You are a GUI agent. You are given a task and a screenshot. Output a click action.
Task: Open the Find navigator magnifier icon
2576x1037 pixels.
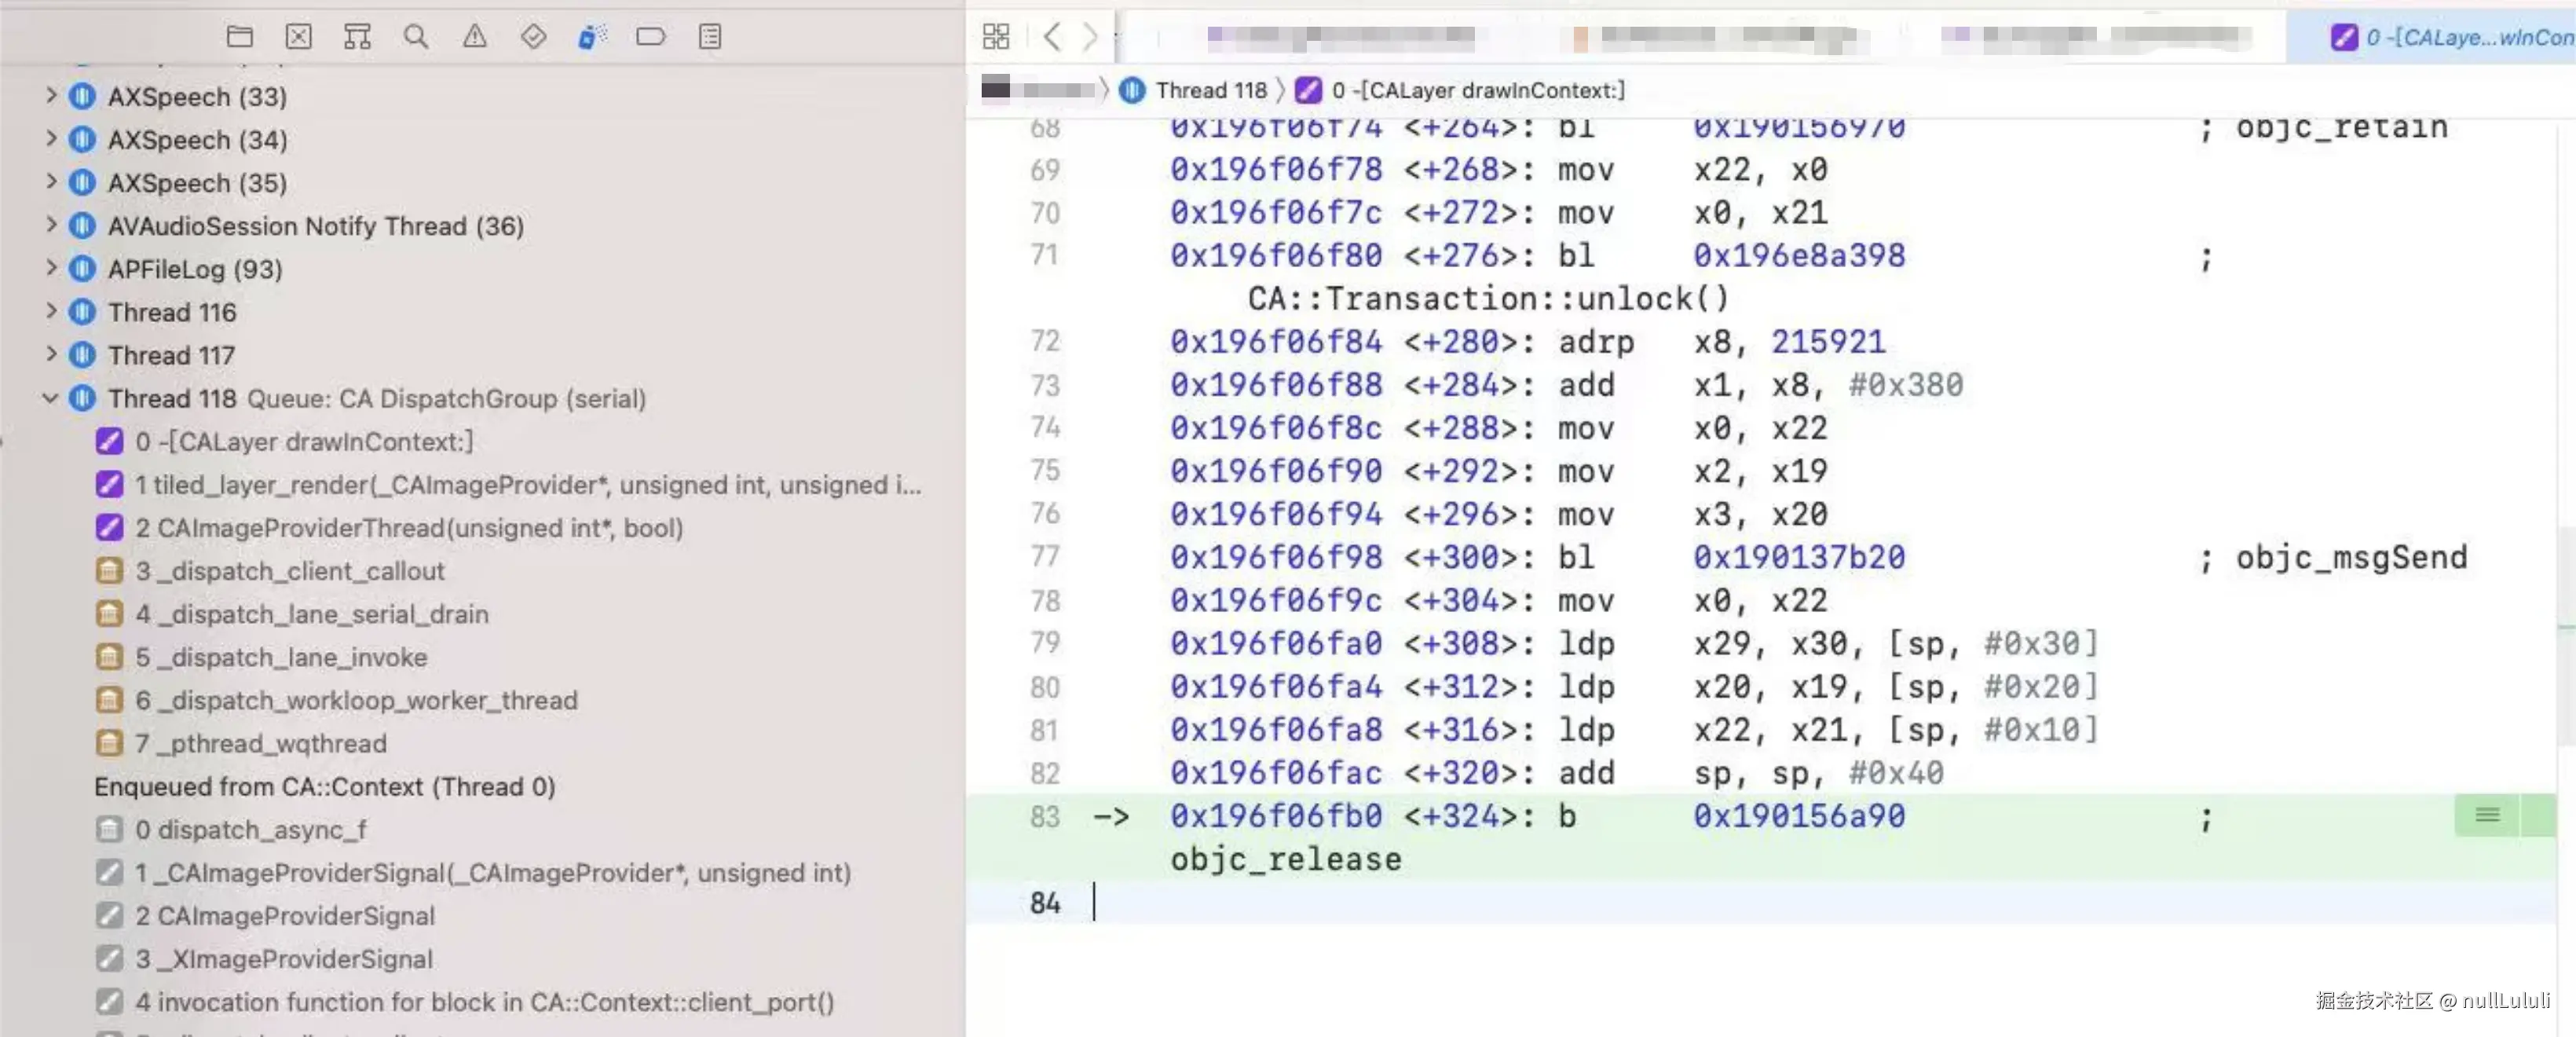pyautogui.click(x=416, y=37)
